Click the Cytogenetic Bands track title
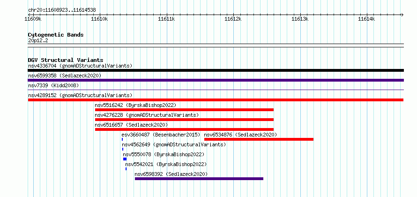This screenshot has height=197, width=417. coord(56,35)
